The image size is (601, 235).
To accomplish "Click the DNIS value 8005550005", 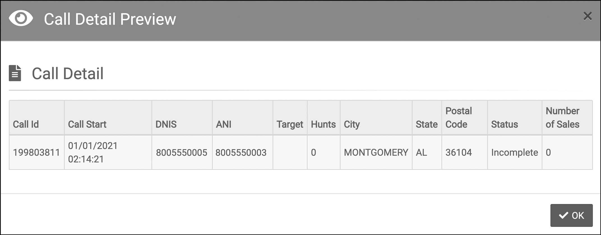I will [182, 152].
